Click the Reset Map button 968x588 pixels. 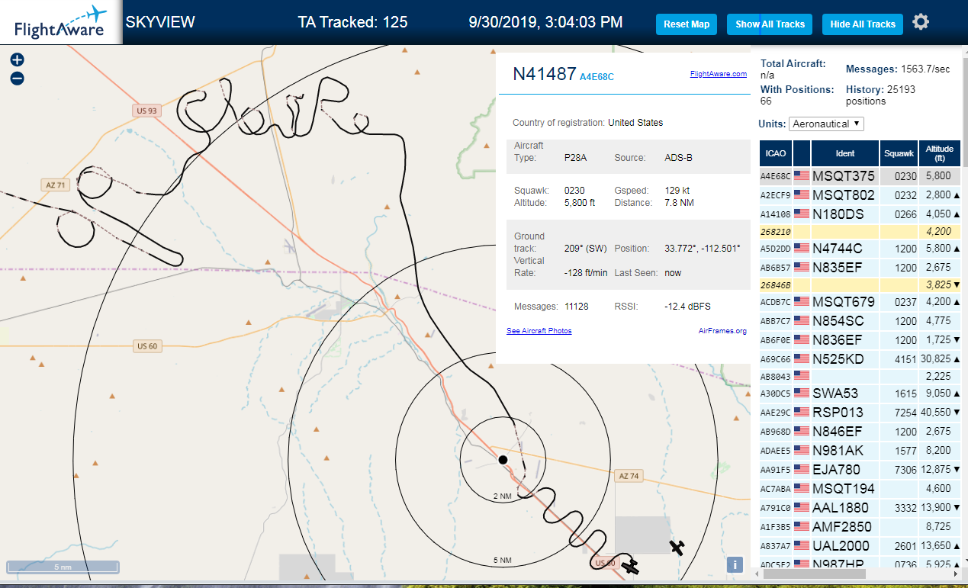(x=687, y=24)
